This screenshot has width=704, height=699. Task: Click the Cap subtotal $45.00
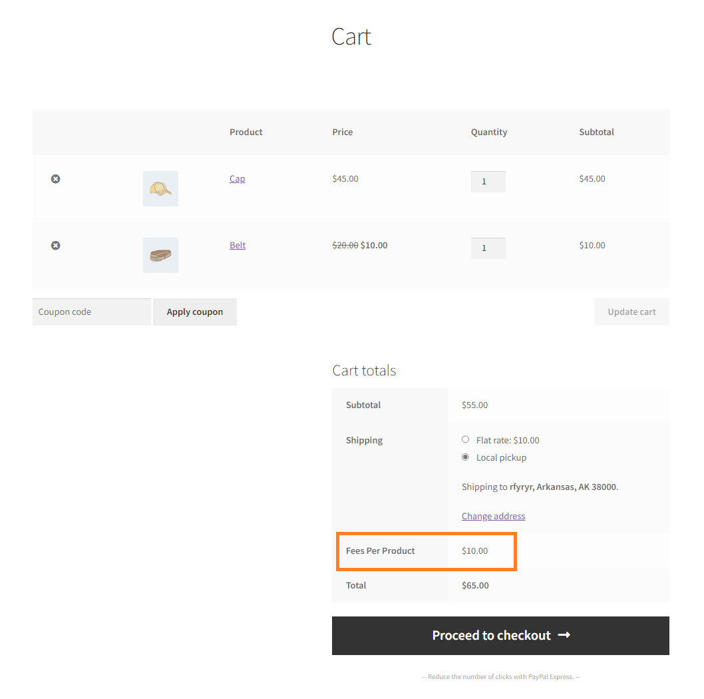tap(592, 179)
